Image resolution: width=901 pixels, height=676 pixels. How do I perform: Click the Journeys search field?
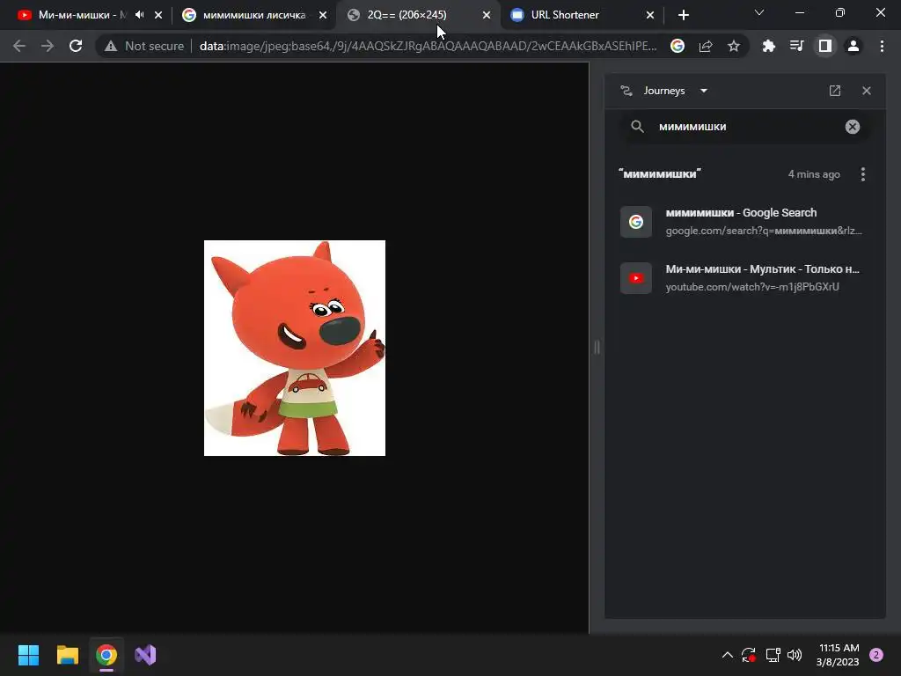(x=745, y=127)
